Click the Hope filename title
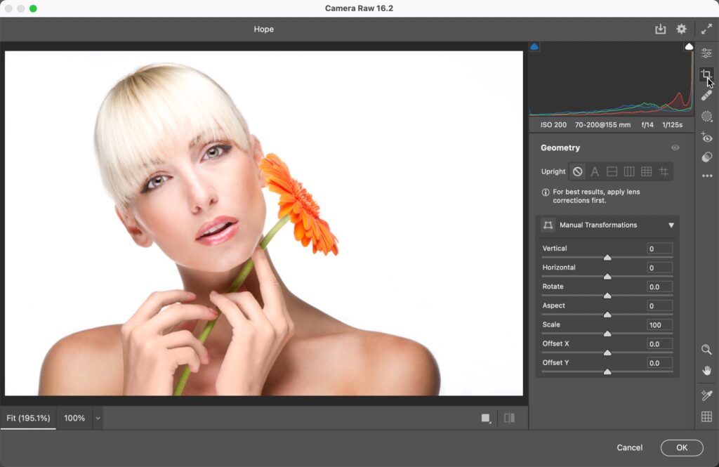Screen dimensions: 719x467 264,29
